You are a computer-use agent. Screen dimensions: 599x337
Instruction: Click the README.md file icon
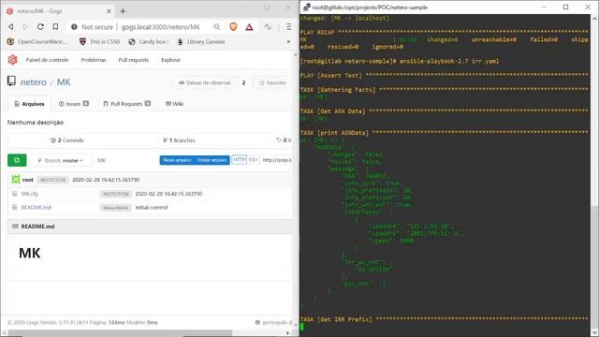[15, 208]
